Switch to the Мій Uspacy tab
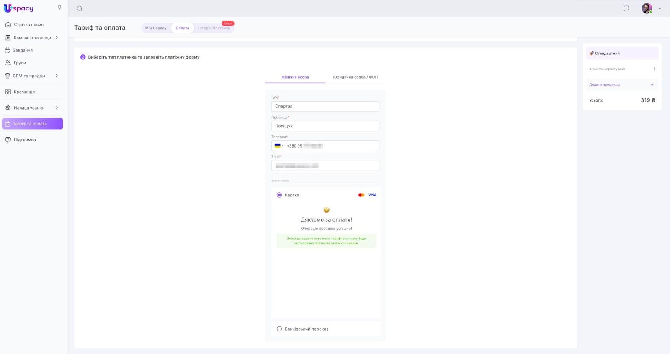The height and width of the screenshot is (354, 670). 156,28
